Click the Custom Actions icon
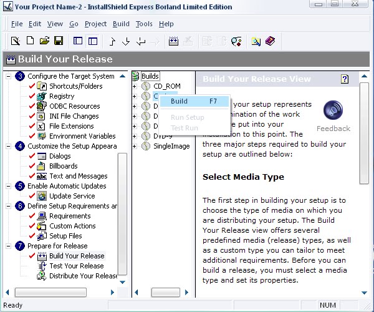The height and width of the screenshot is (312, 374). click(x=42, y=226)
